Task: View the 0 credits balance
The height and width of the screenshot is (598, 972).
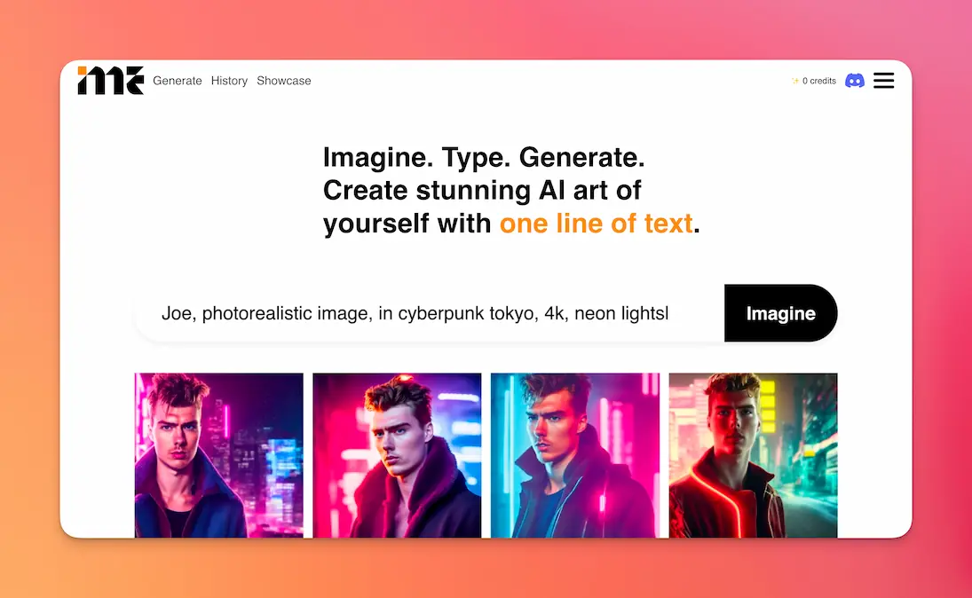Action: (819, 81)
